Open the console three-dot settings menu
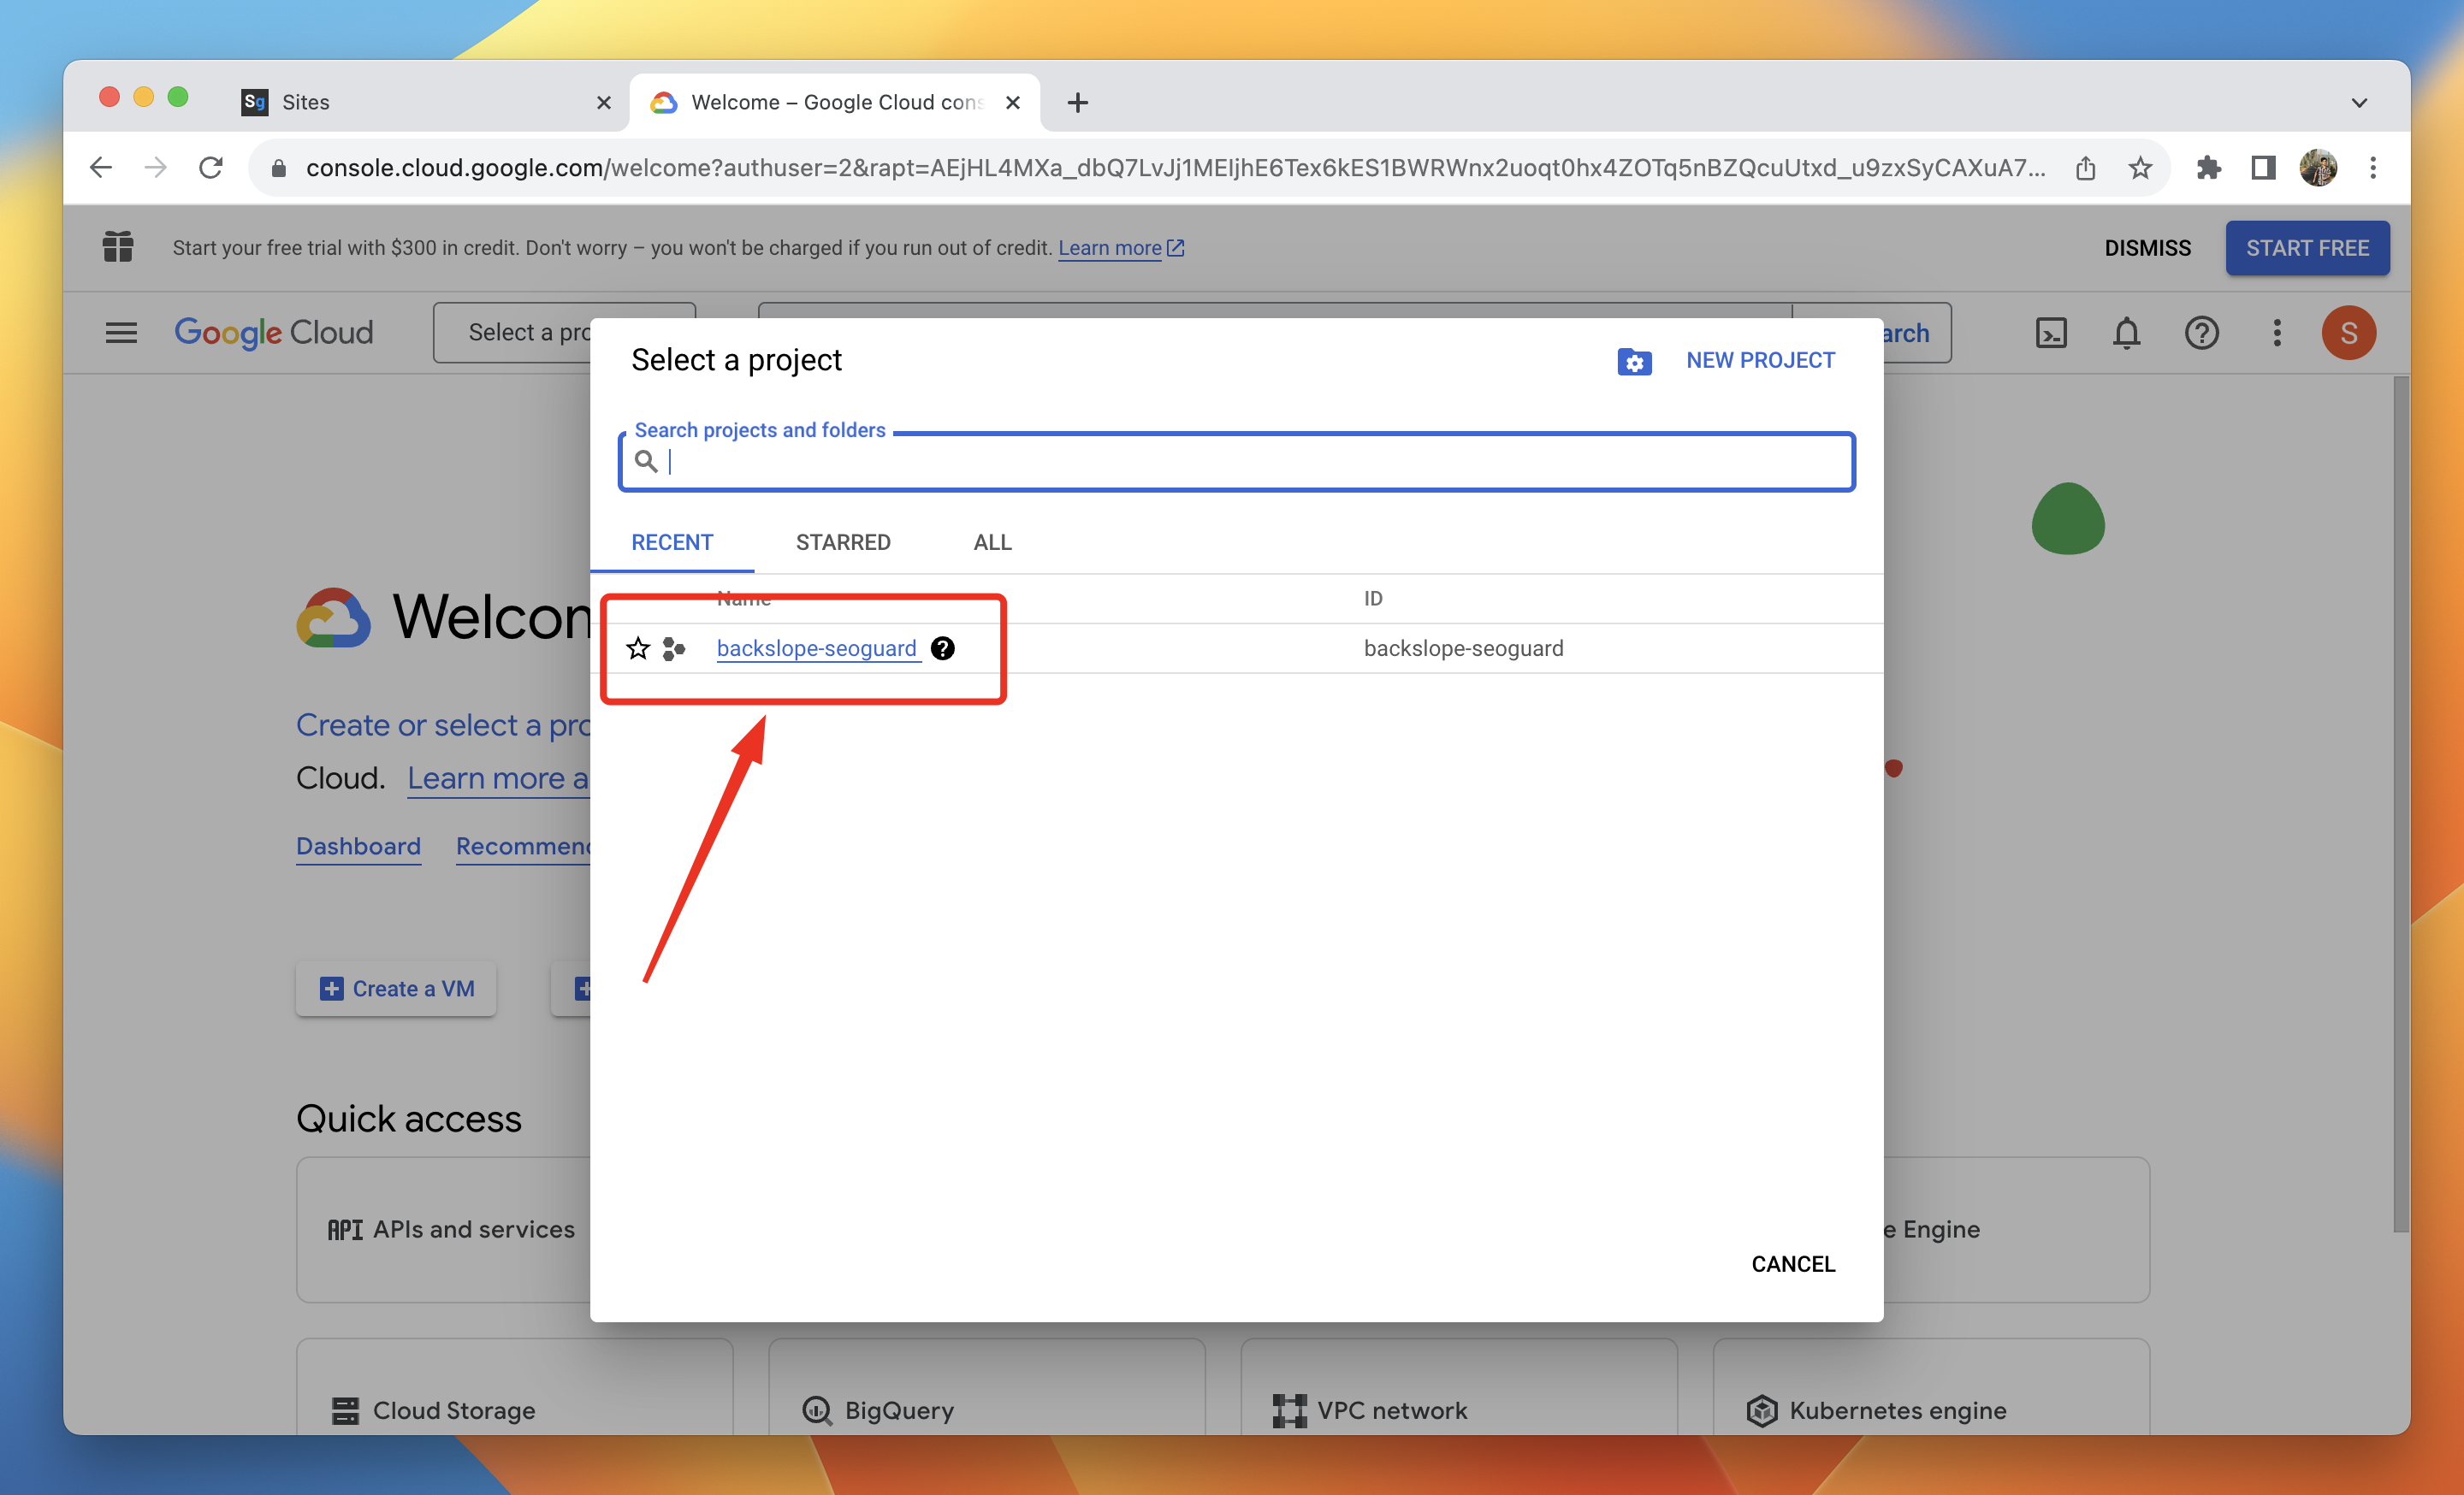Viewport: 2464px width, 1495px height. [x=2277, y=333]
